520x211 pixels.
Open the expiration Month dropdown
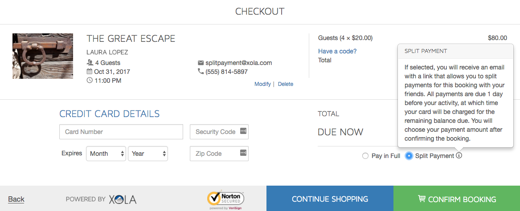106,154
